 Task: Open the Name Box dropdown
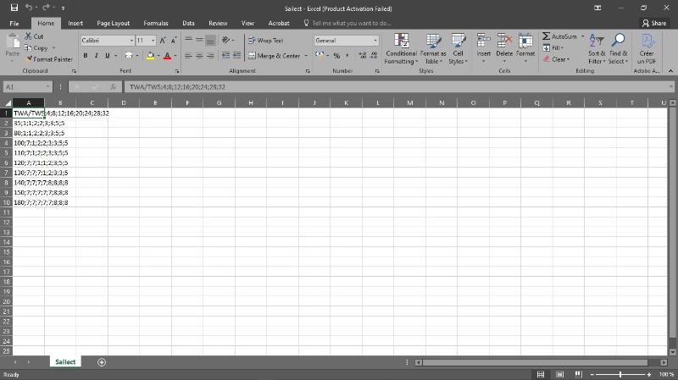coord(47,87)
